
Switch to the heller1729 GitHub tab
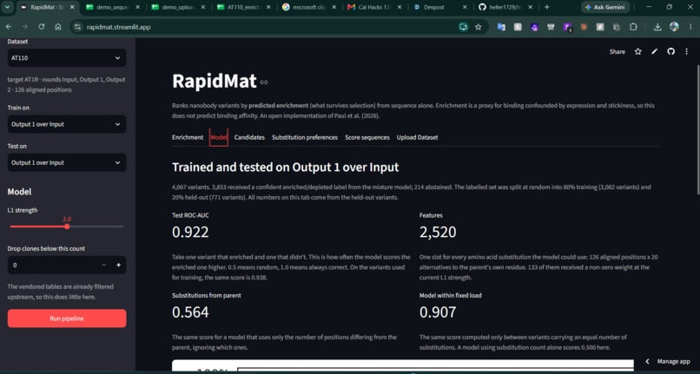(x=506, y=7)
